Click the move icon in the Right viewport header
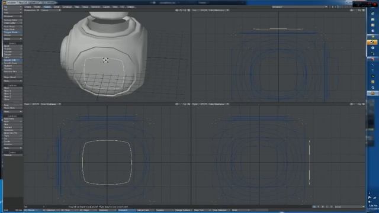 352,104
